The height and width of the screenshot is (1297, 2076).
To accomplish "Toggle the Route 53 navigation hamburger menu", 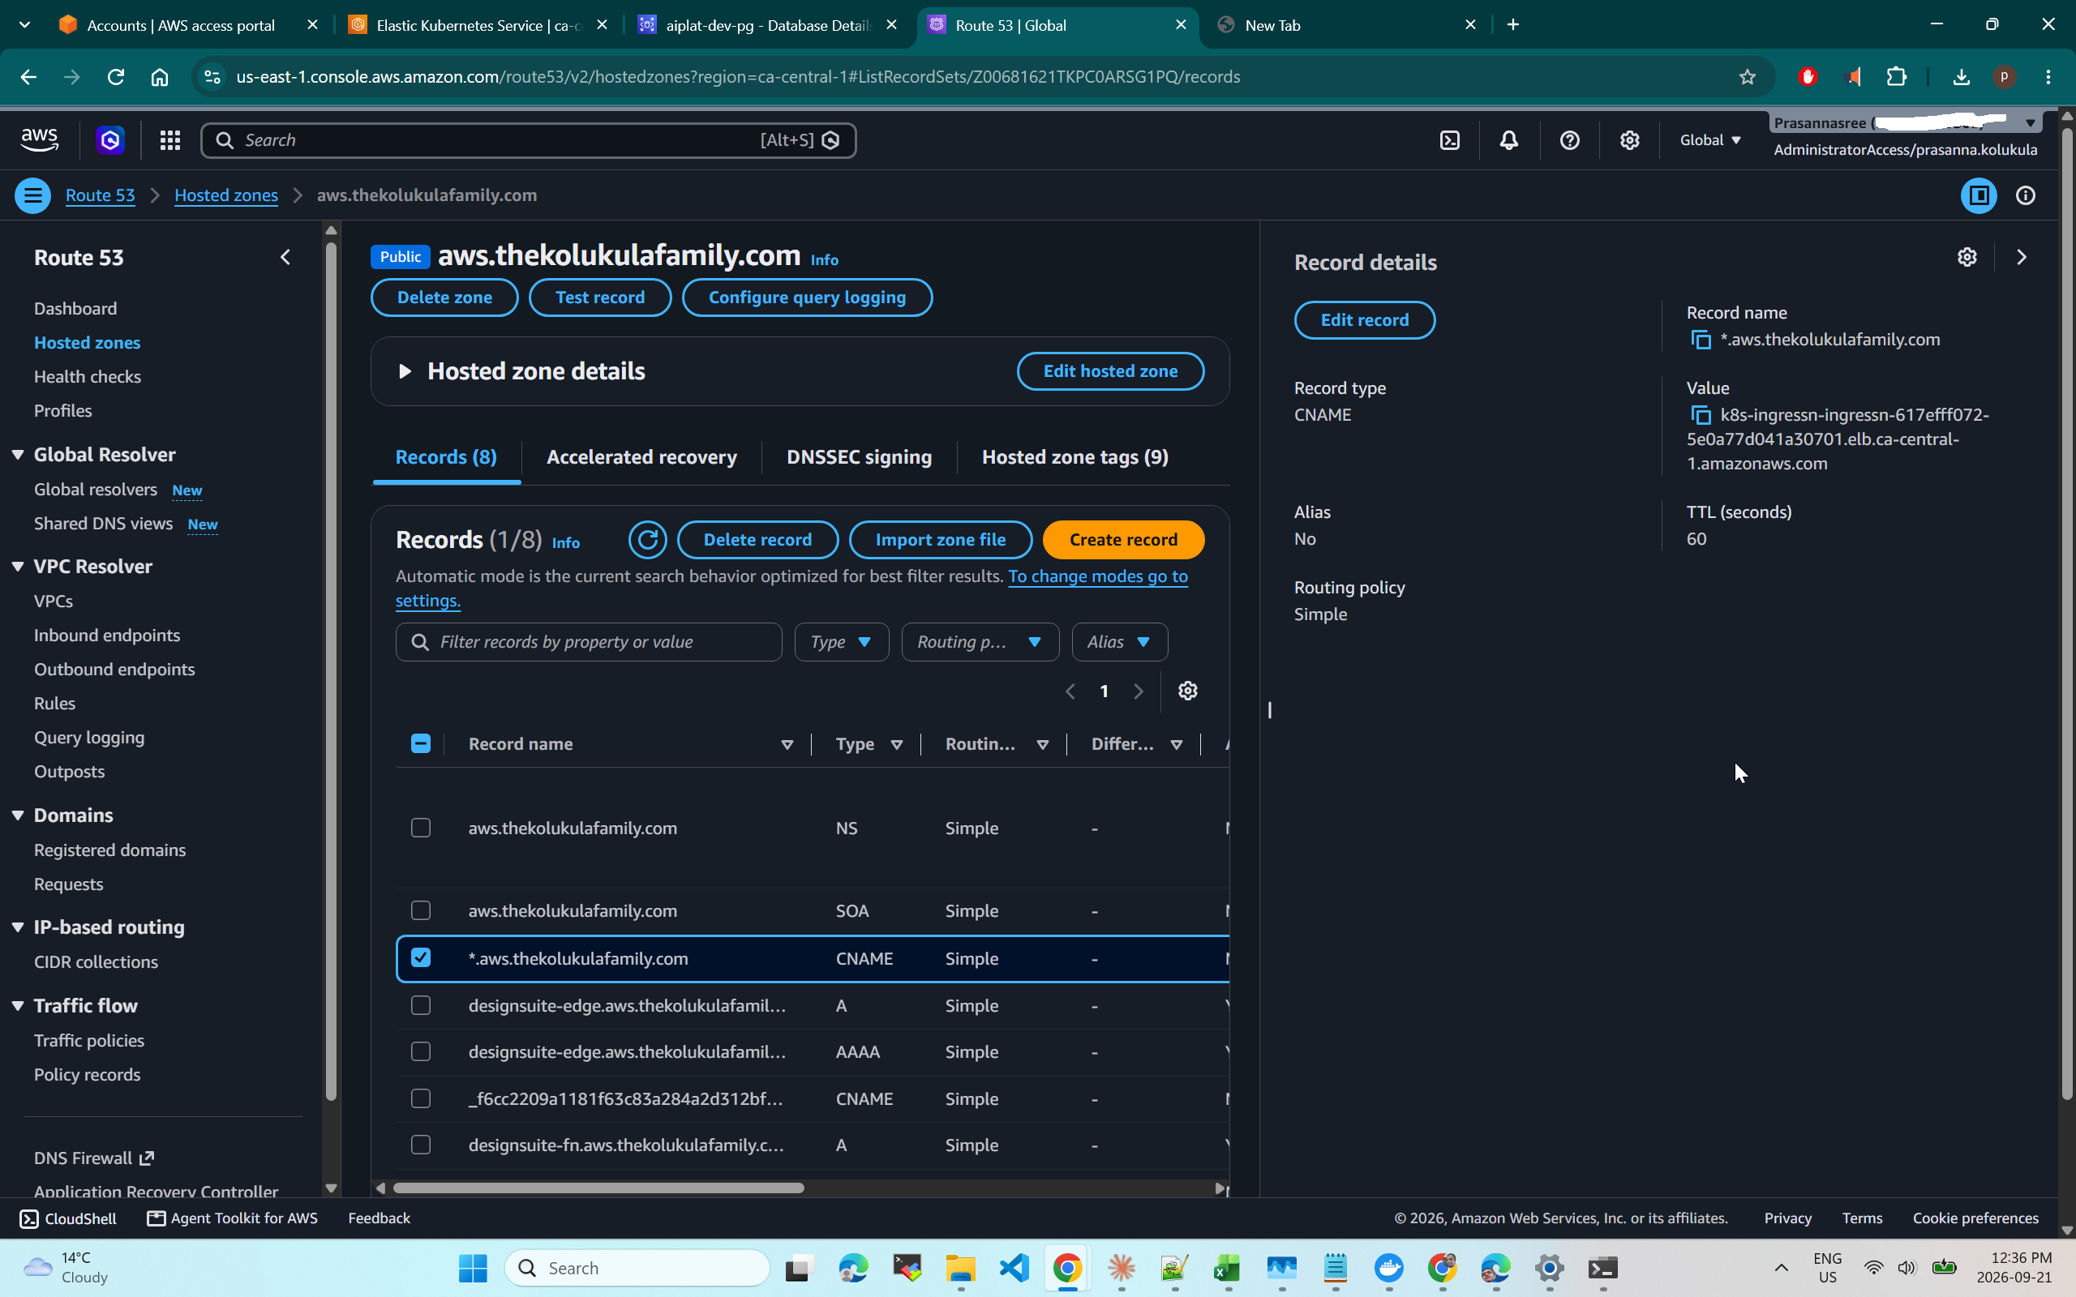I will pyautogui.click(x=32, y=195).
